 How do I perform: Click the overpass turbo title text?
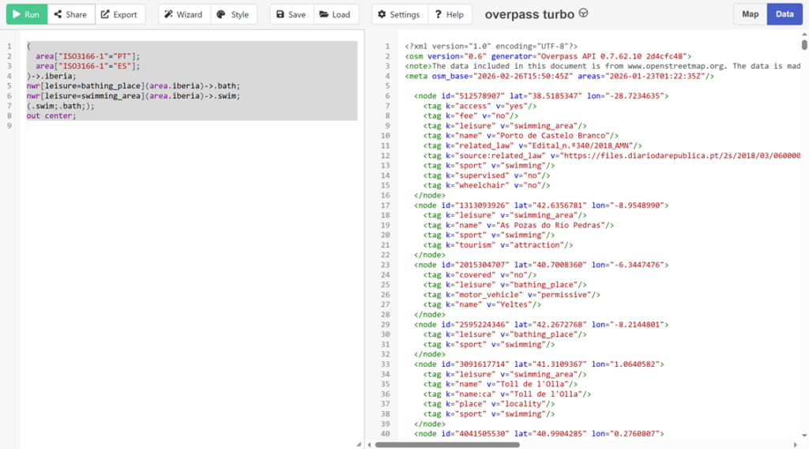point(529,14)
